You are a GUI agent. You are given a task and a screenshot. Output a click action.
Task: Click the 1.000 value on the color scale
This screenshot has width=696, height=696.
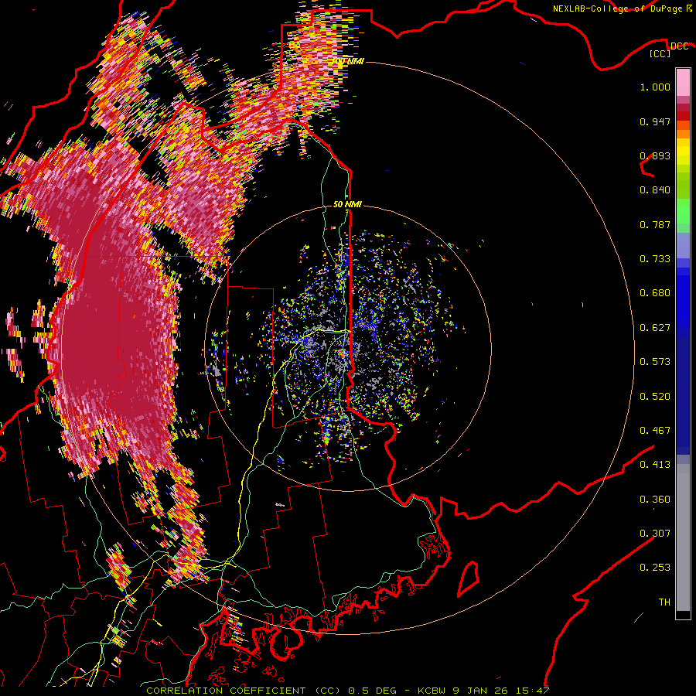pyautogui.click(x=655, y=87)
